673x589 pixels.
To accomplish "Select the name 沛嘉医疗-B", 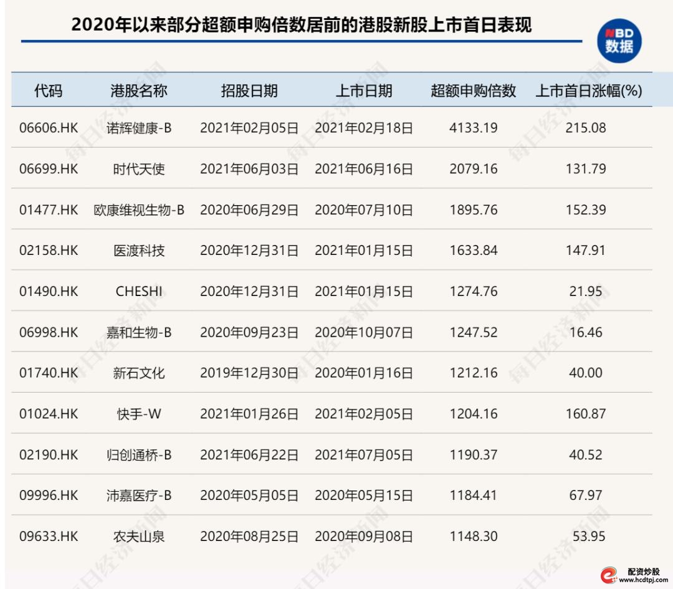I will (138, 496).
